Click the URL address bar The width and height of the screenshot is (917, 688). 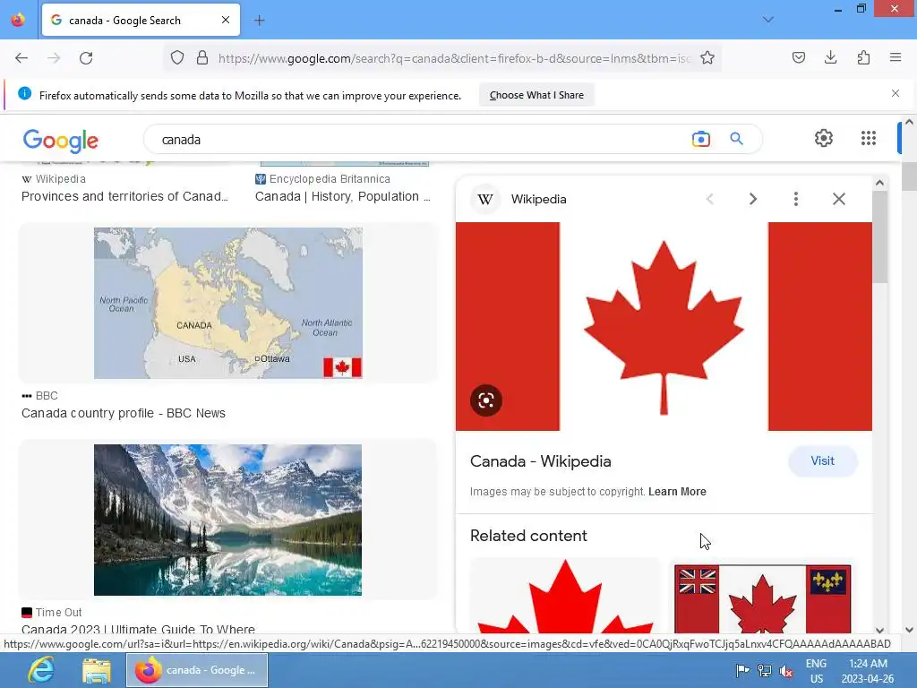click(x=454, y=58)
